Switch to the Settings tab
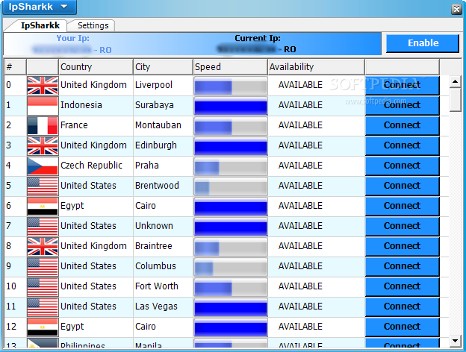466x352 pixels. click(x=93, y=25)
